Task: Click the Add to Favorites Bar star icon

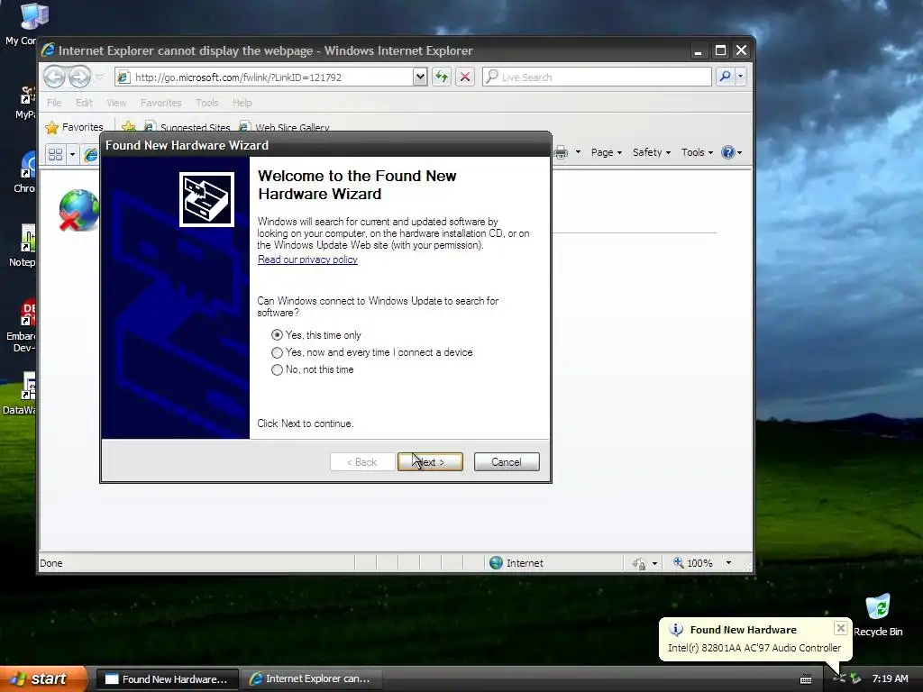Action: (128, 126)
